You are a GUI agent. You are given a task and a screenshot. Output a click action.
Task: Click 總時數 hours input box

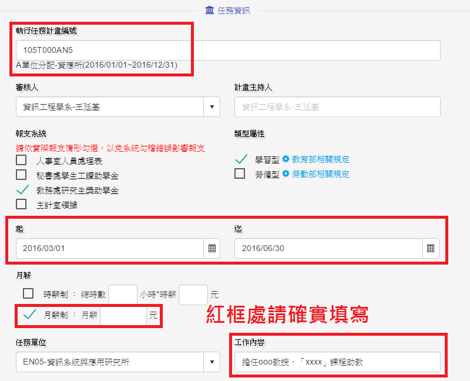click(x=123, y=295)
